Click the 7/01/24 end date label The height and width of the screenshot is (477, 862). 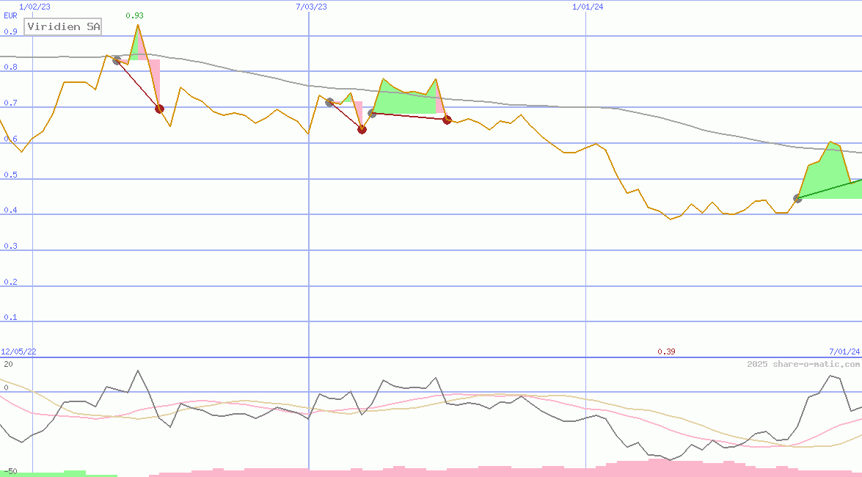[x=844, y=352]
